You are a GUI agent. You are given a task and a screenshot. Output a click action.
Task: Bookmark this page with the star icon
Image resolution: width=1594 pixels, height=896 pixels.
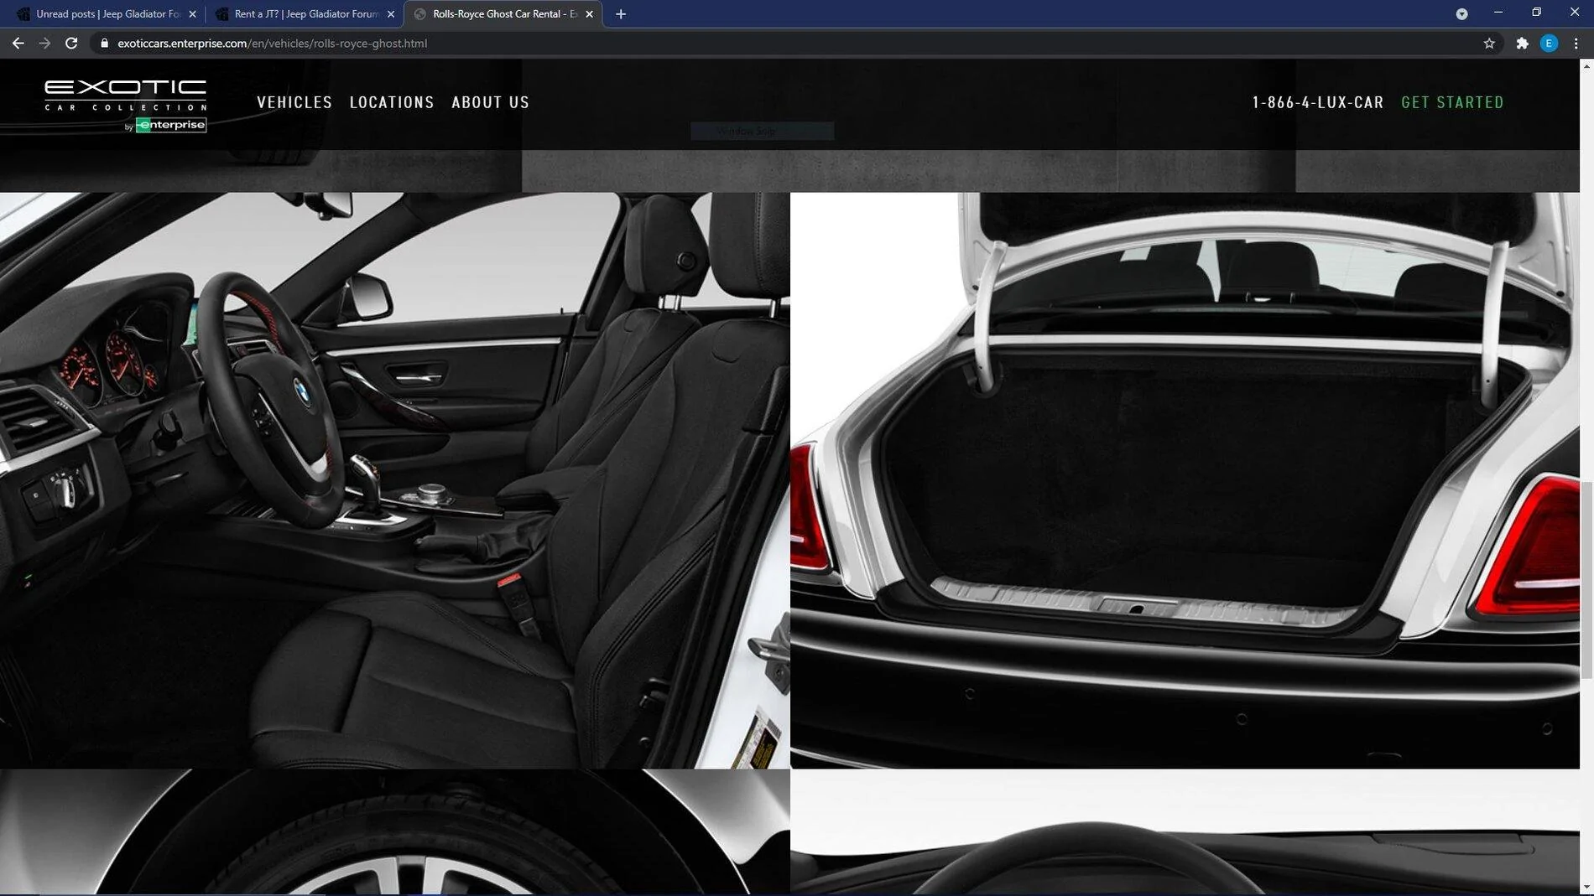pyautogui.click(x=1489, y=43)
